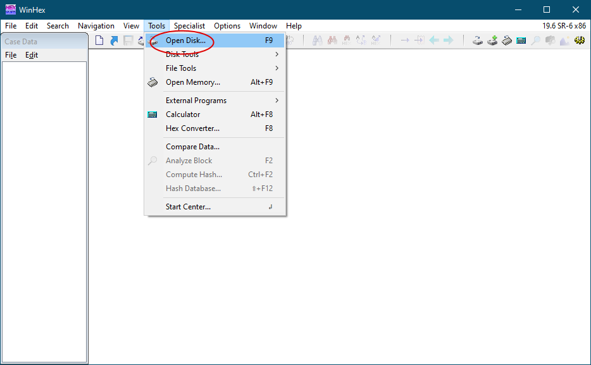Screen dimensions: 591x365
Task: Maximize the WinHex window
Action: click(x=547, y=9)
